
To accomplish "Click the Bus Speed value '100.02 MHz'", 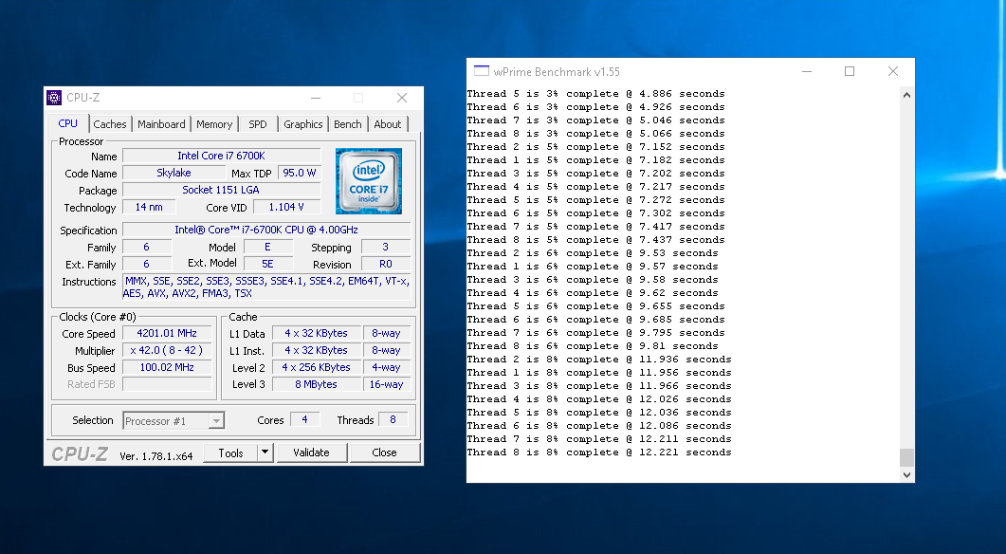I will coord(167,367).
